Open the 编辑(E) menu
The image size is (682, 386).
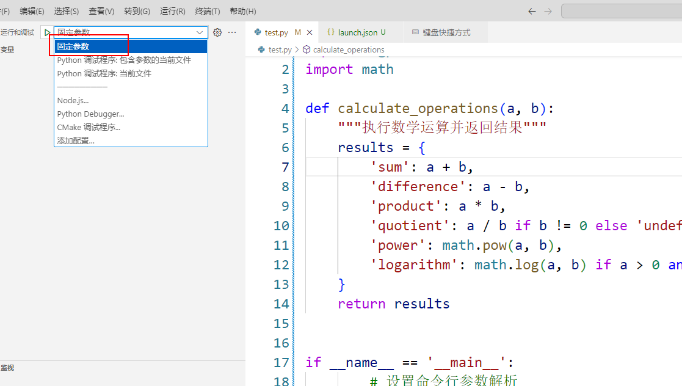click(x=32, y=12)
